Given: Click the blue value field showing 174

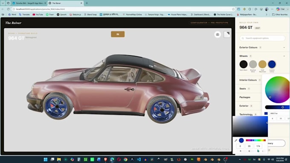Looking at the screenshot, I should click(x=258, y=146).
